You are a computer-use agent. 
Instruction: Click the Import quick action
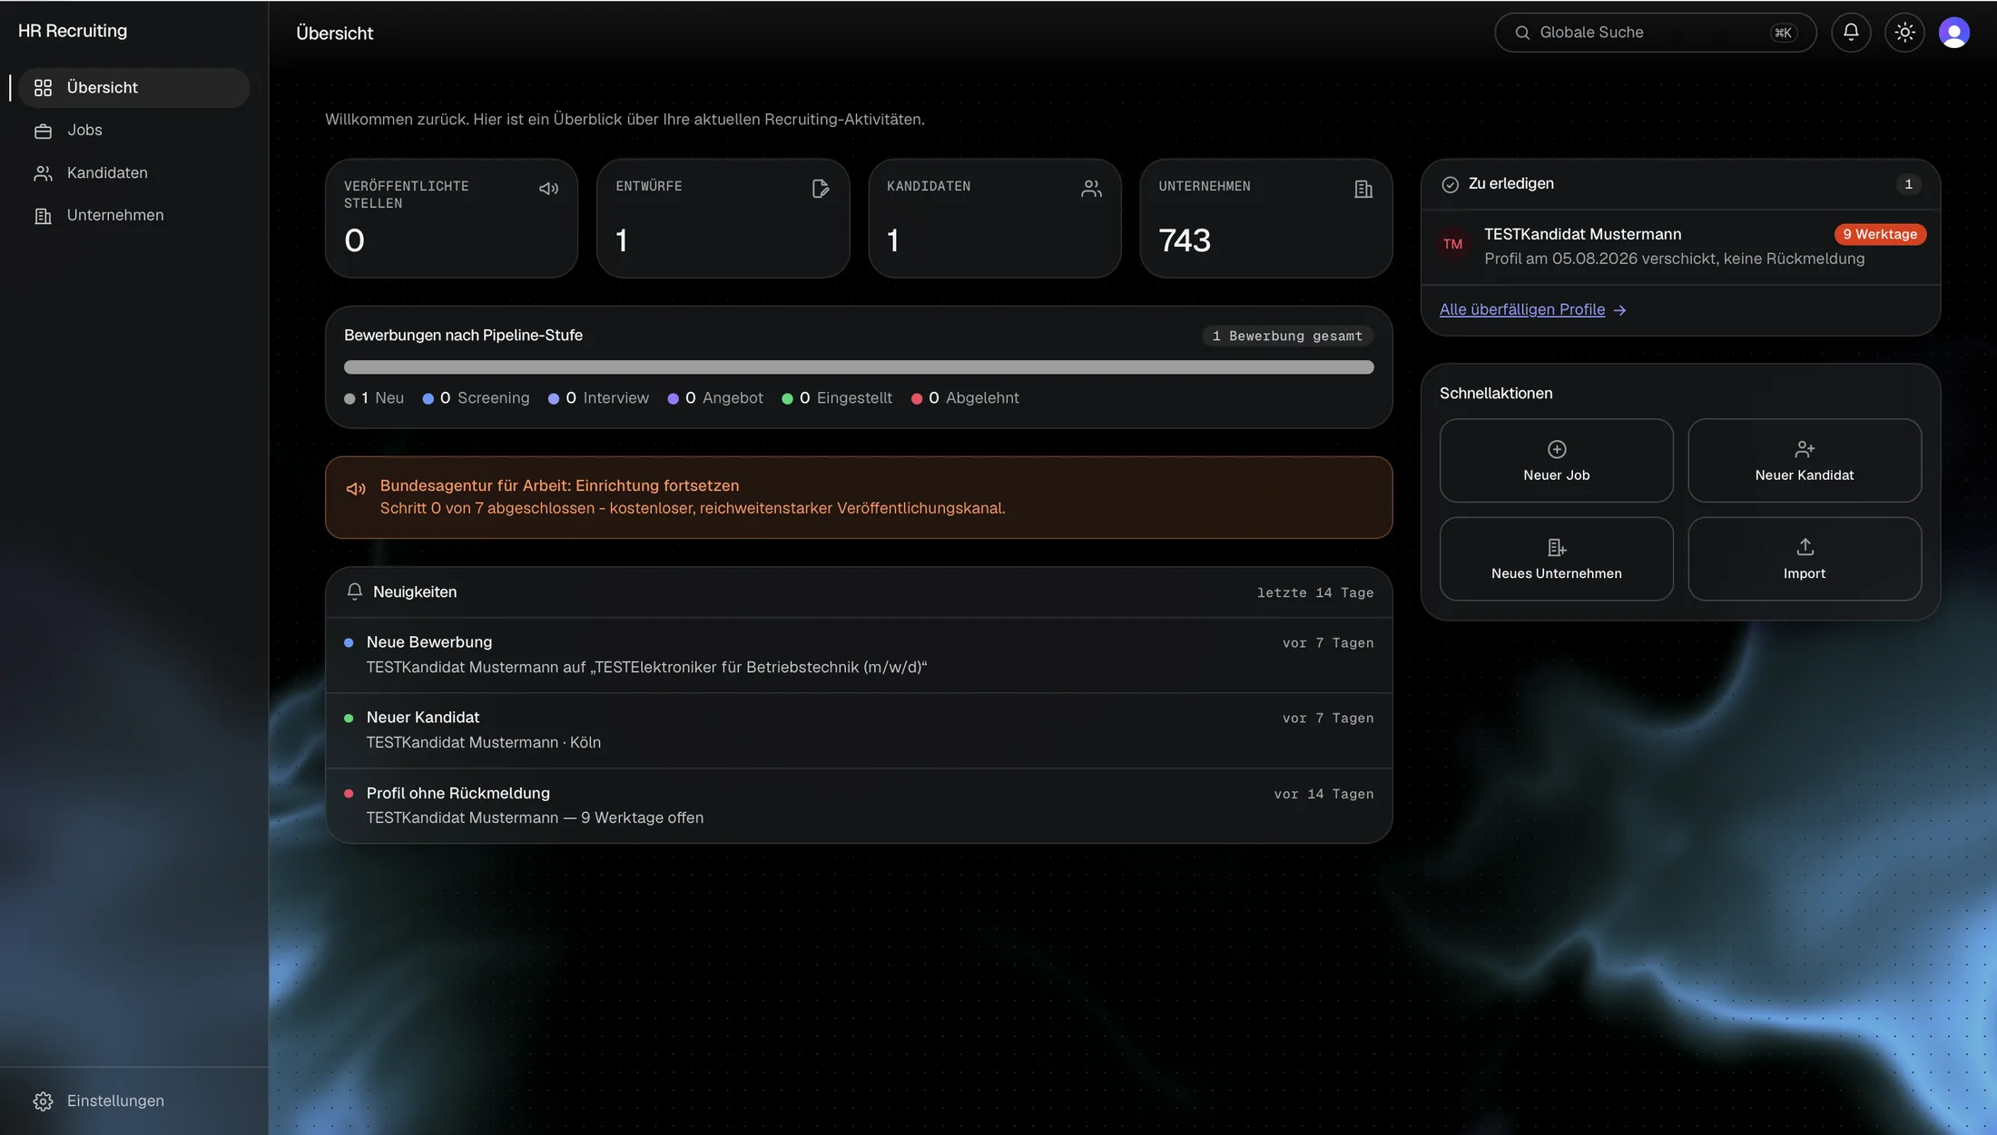click(1804, 559)
